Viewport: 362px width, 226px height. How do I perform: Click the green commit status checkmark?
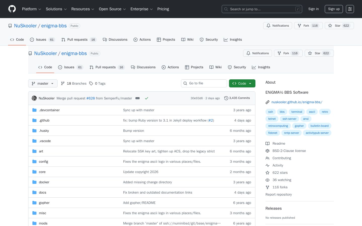click(147, 98)
